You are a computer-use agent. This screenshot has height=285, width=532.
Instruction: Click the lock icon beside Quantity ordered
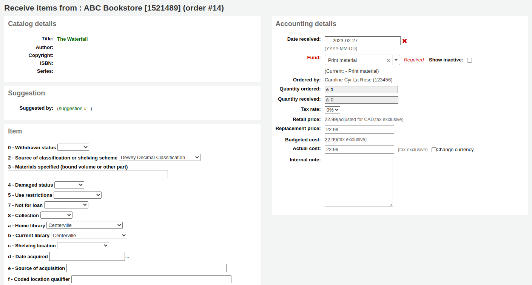click(327, 89)
